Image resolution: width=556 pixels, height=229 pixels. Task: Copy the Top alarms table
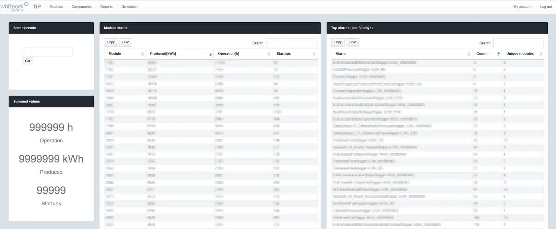(x=338, y=42)
